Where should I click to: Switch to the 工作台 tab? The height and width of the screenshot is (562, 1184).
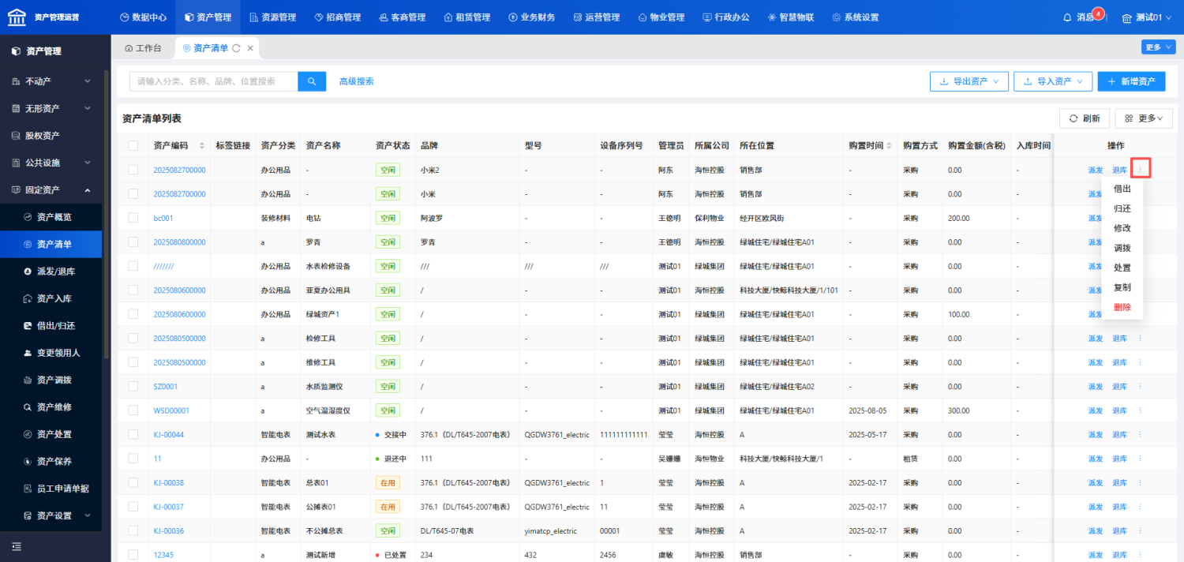point(143,48)
